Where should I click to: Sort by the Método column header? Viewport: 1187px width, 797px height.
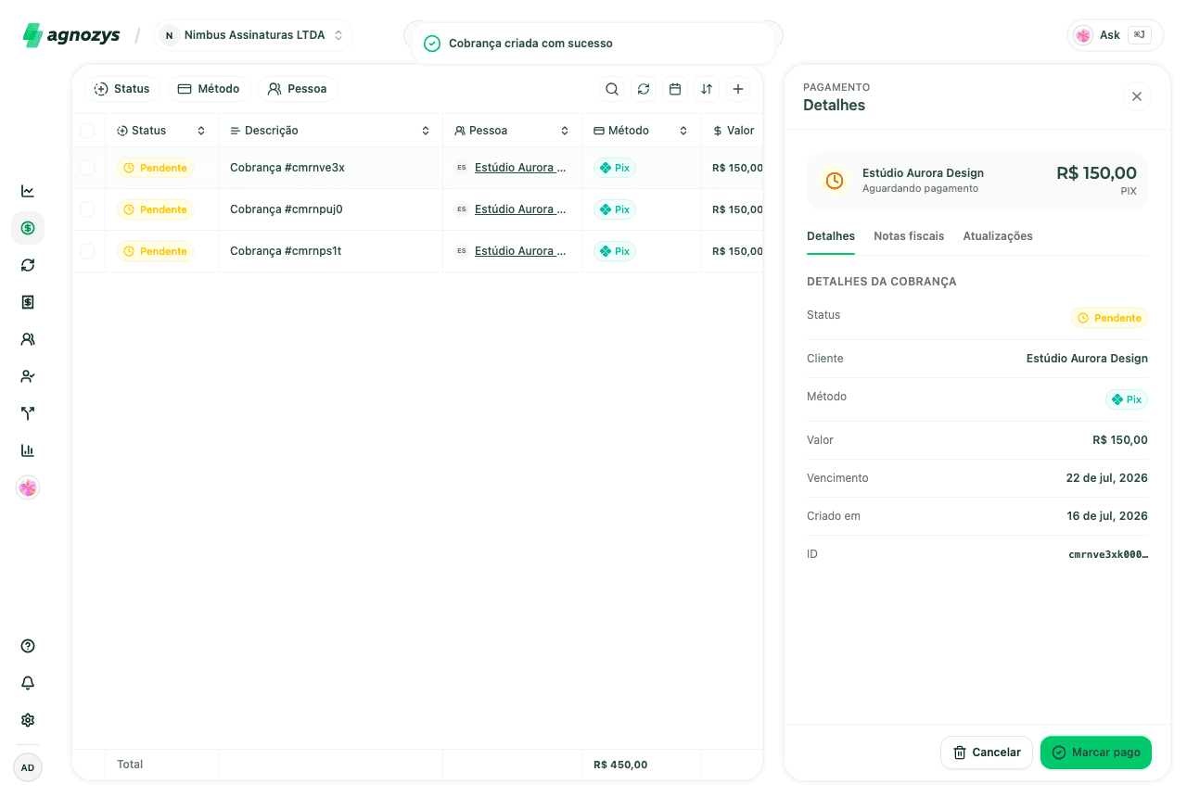tap(641, 131)
